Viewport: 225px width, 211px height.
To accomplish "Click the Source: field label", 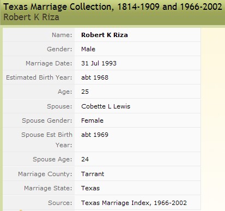I will tap(60, 203).
